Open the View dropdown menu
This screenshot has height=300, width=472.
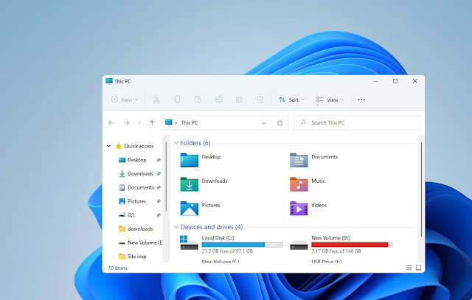click(330, 100)
